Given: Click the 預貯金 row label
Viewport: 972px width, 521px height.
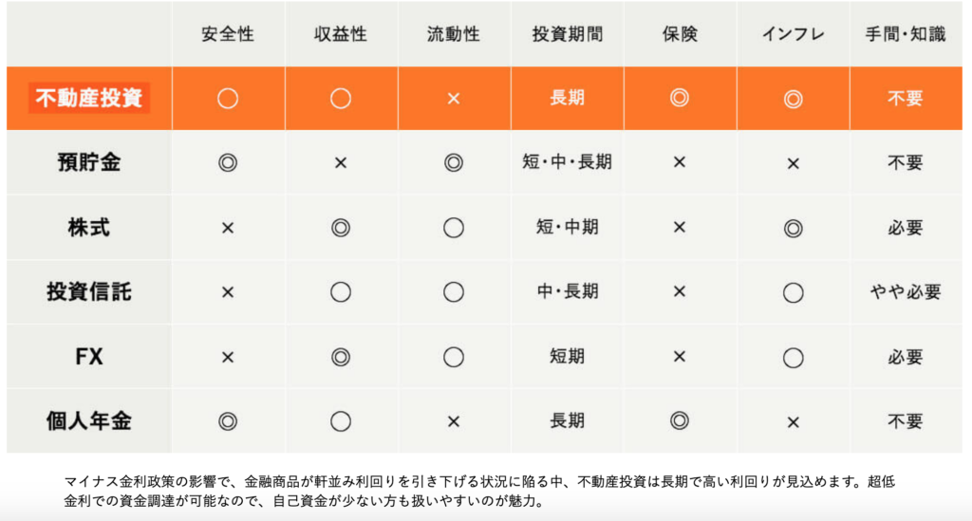Looking at the screenshot, I should (89, 162).
